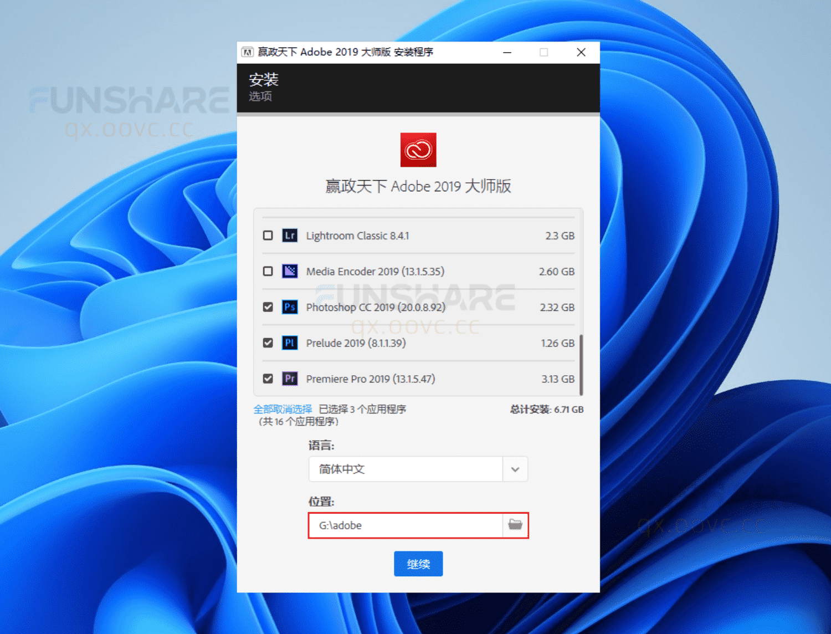
Task: Click the 位置: label
Action: (321, 502)
